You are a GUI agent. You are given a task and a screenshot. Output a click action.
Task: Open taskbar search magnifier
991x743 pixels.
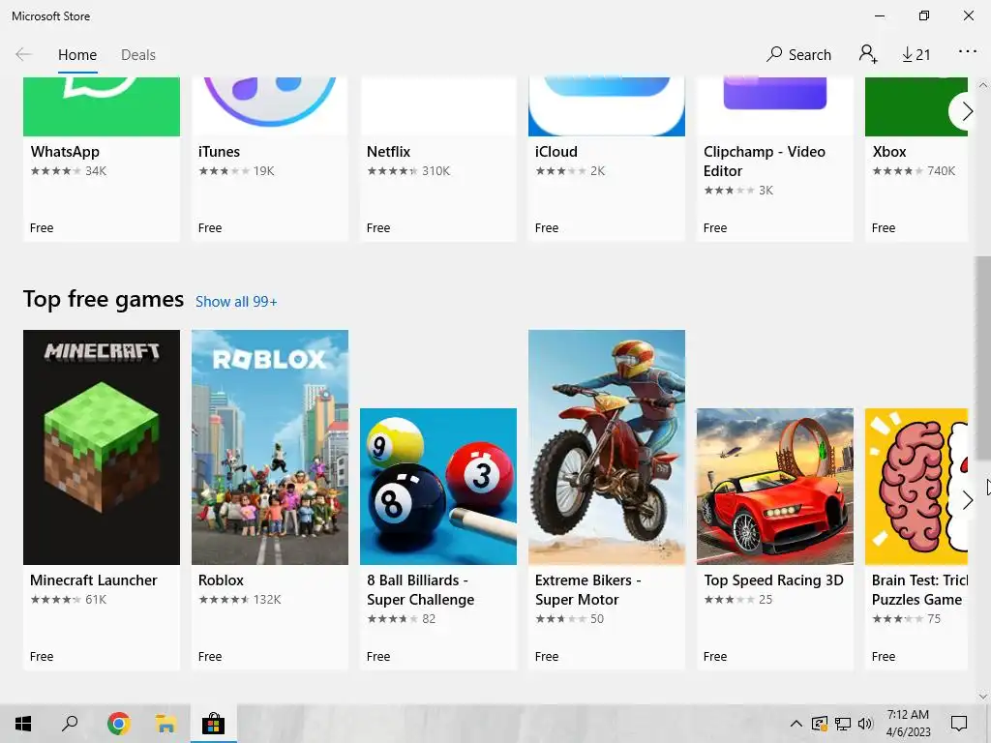[x=70, y=724]
